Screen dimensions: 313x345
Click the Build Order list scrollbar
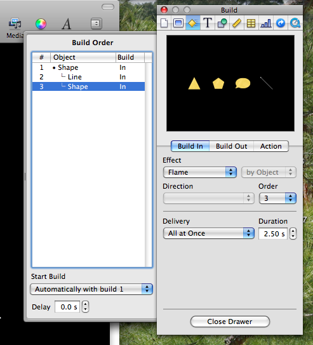[149, 165]
